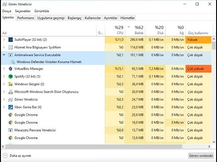Click the %15,1 CPU value
The height and width of the screenshot is (162, 217).
tap(119, 69)
